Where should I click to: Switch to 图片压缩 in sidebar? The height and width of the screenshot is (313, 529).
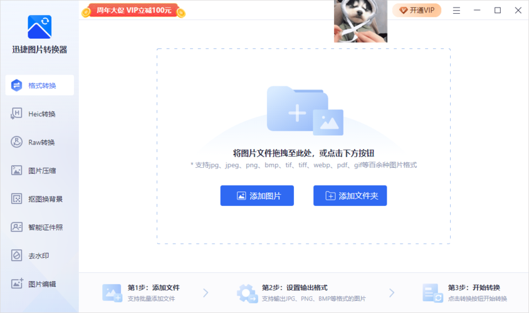click(x=39, y=170)
